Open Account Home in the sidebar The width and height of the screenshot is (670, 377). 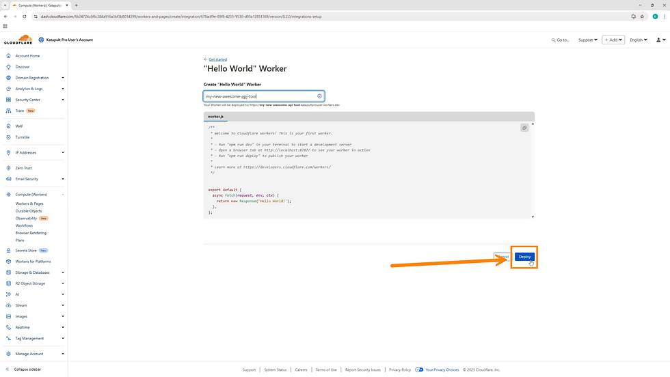[27, 56]
